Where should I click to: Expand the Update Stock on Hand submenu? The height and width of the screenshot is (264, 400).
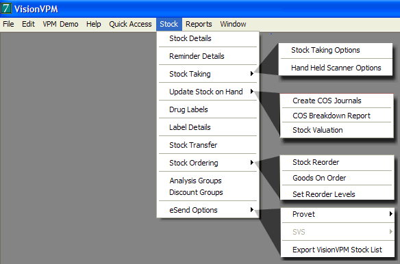pos(208,92)
